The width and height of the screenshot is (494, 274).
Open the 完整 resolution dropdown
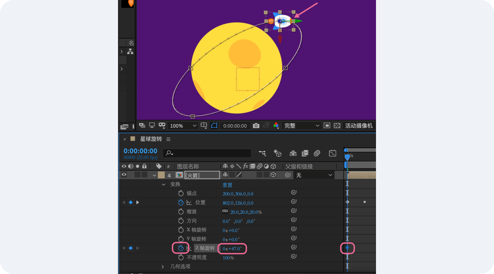click(x=302, y=126)
